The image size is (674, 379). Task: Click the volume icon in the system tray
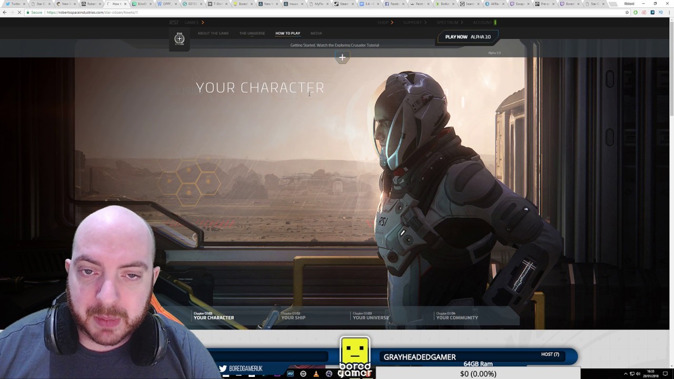click(x=638, y=374)
